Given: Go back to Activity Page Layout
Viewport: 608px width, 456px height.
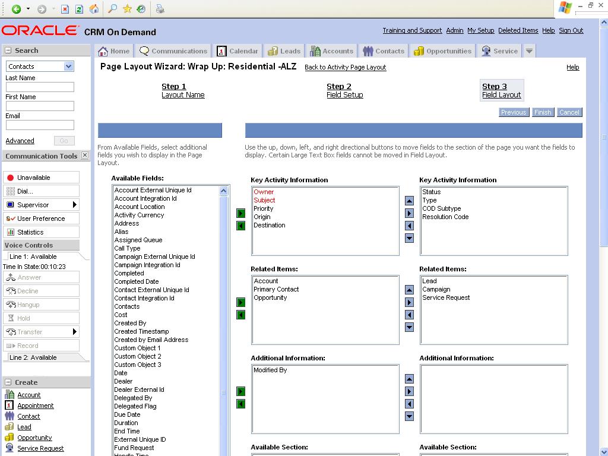Looking at the screenshot, I should pos(345,67).
